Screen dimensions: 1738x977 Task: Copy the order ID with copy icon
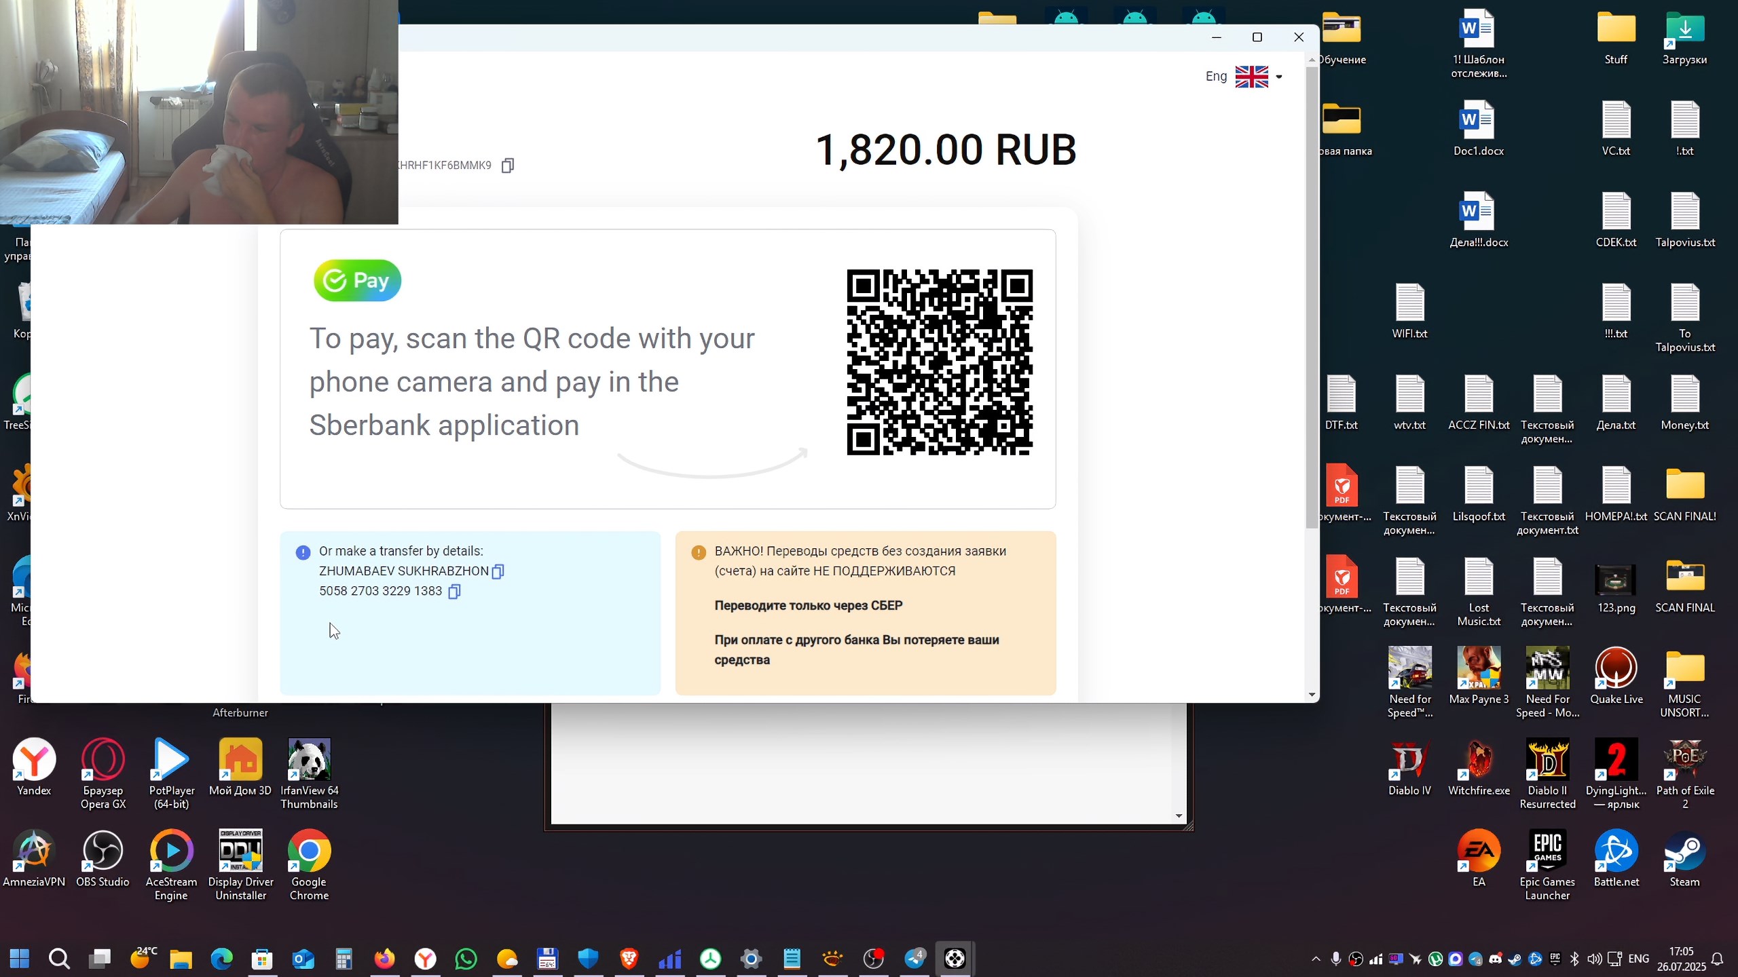(507, 166)
